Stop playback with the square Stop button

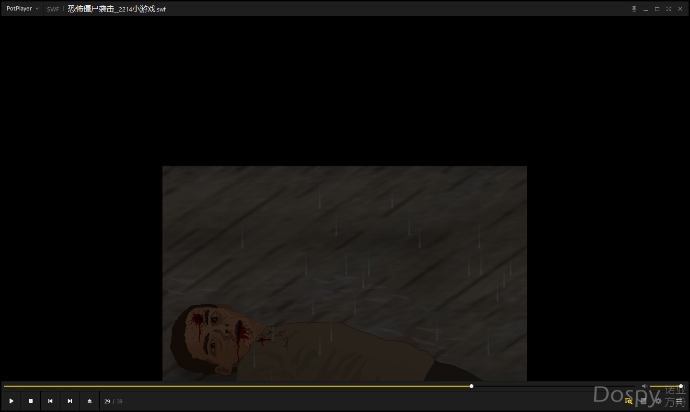31,401
